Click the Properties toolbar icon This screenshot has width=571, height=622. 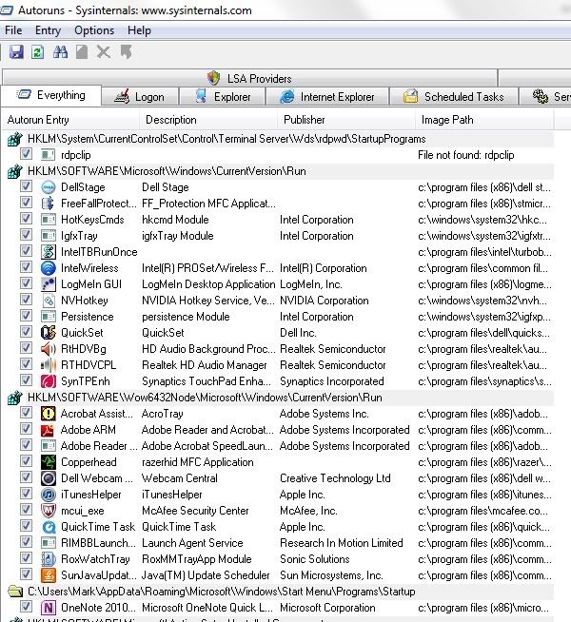pyautogui.click(x=82, y=52)
